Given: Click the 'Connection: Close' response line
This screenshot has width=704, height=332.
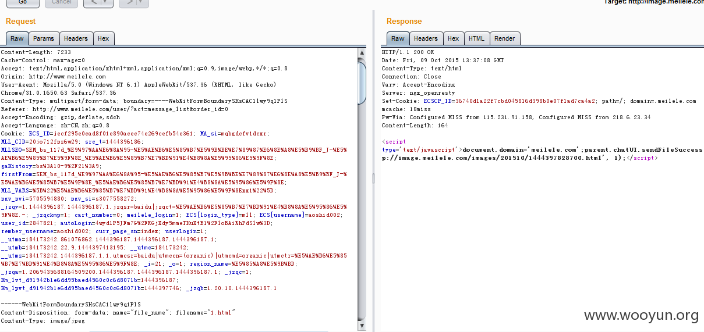Looking at the screenshot, I should coord(411,77).
